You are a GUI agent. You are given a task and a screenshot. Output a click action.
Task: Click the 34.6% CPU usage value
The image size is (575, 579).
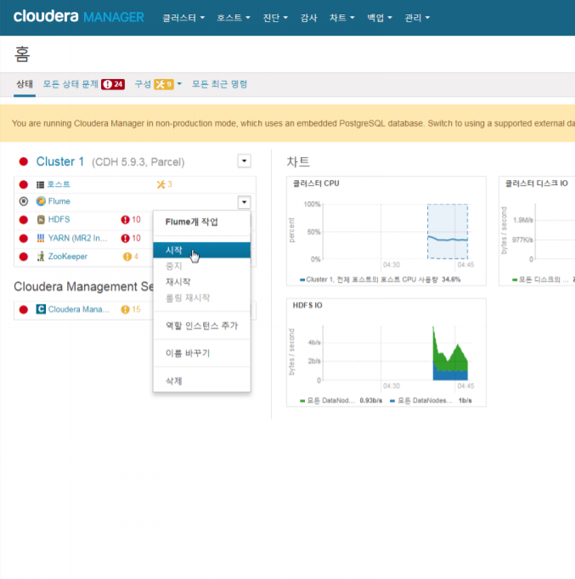451,279
